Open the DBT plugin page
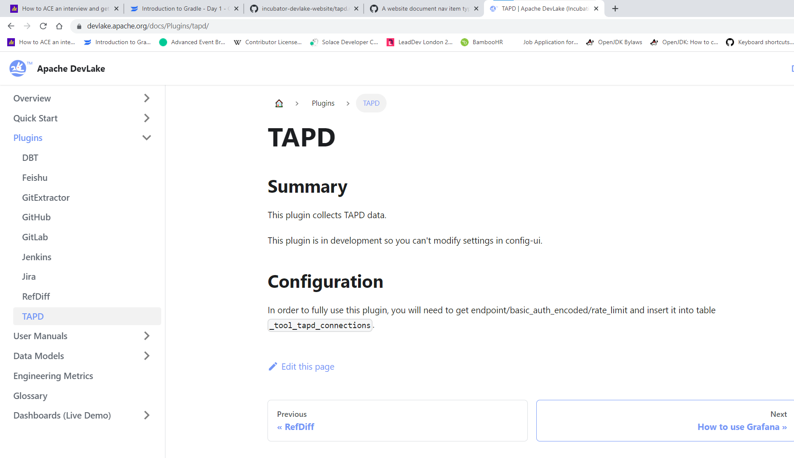This screenshot has height=458, width=794. point(30,157)
